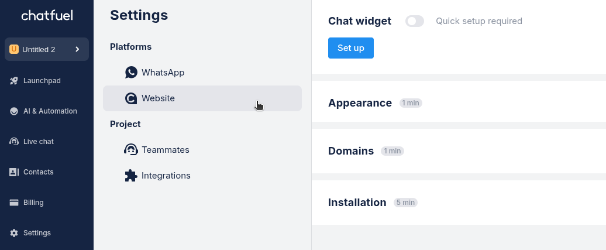Image resolution: width=606 pixels, height=250 pixels.
Task: Click the Launchpad rocket icon
Action: tap(14, 81)
